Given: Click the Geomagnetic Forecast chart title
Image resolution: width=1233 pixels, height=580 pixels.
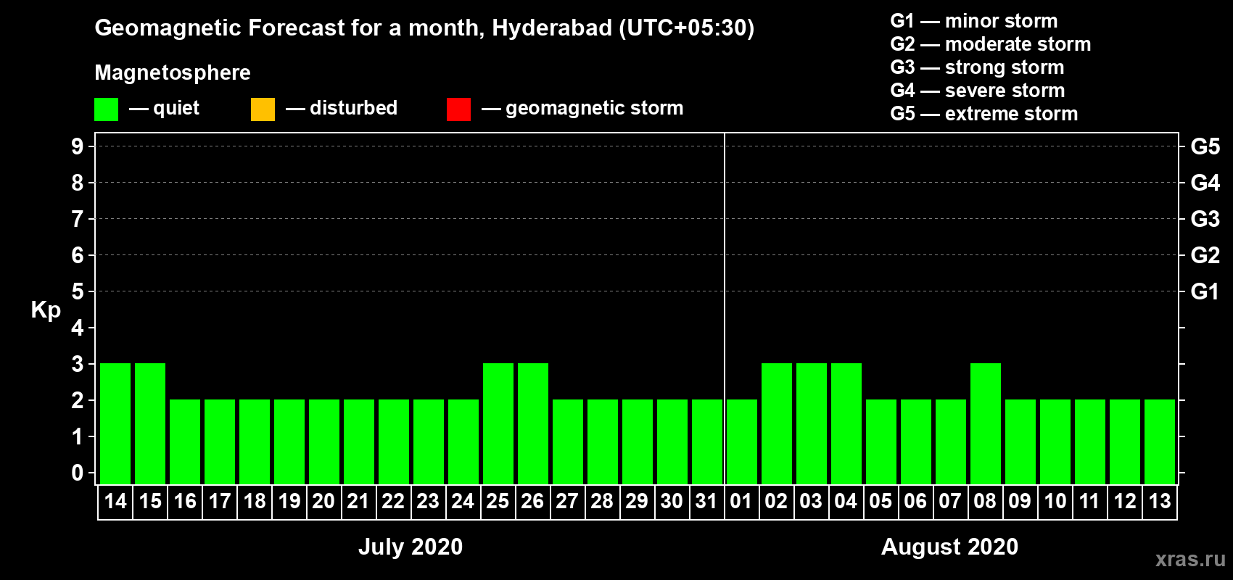Looking at the screenshot, I should click(x=424, y=28).
